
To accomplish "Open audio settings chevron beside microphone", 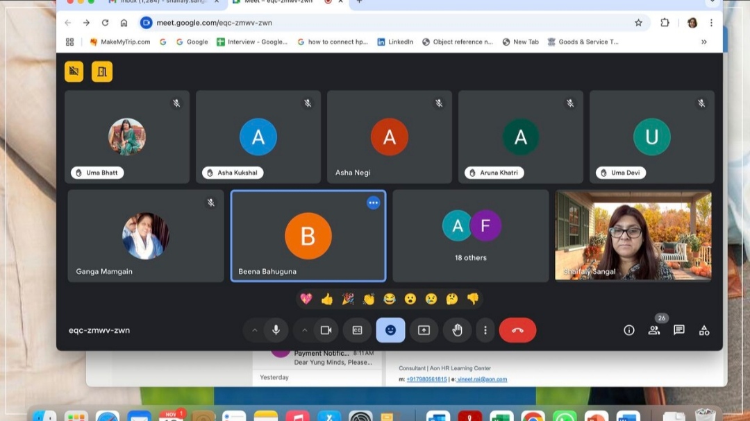I will click(x=254, y=330).
